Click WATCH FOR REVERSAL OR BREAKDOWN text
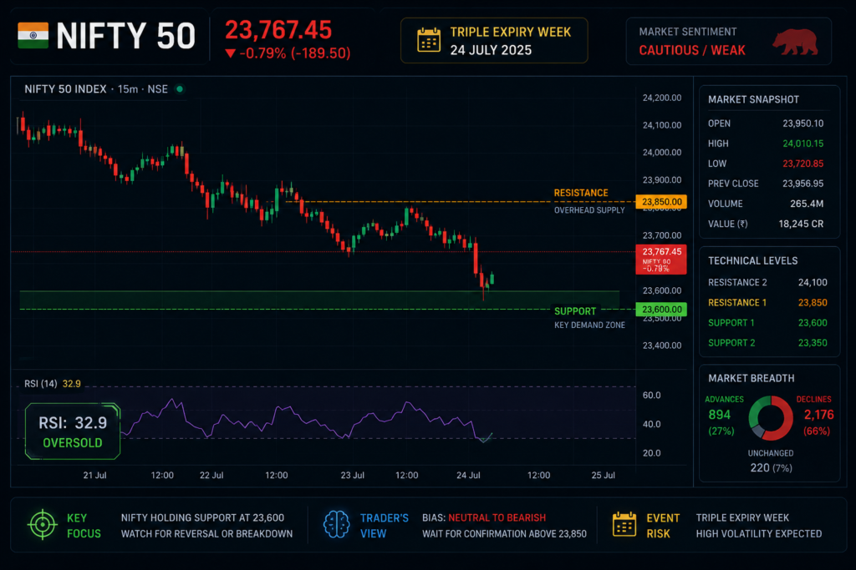 (x=206, y=534)
